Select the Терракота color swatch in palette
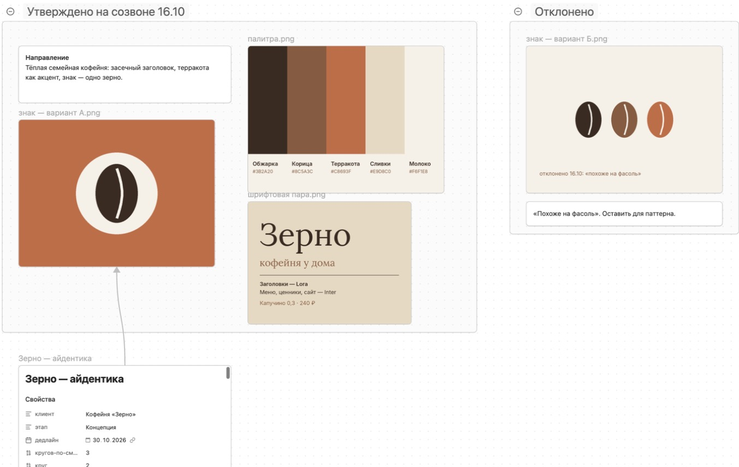This screenshot has width=739, height=467. coord(346,100)
